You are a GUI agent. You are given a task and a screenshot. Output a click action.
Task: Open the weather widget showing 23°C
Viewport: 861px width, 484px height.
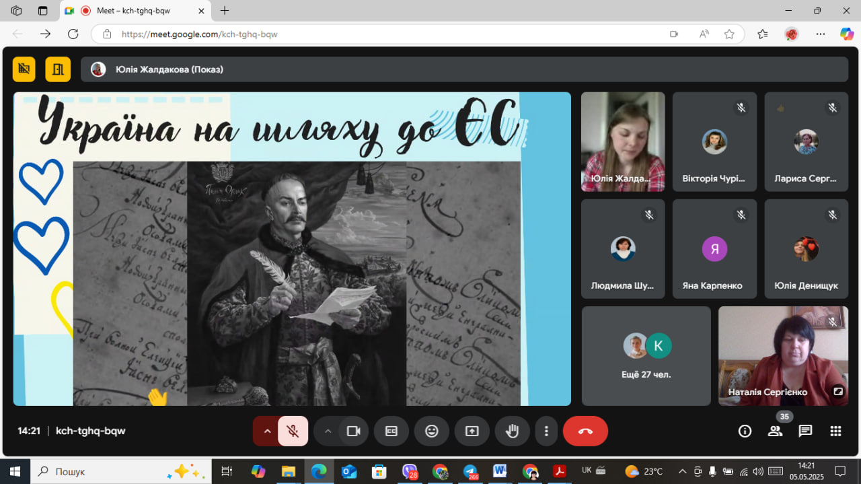click(x=644, y=471)
